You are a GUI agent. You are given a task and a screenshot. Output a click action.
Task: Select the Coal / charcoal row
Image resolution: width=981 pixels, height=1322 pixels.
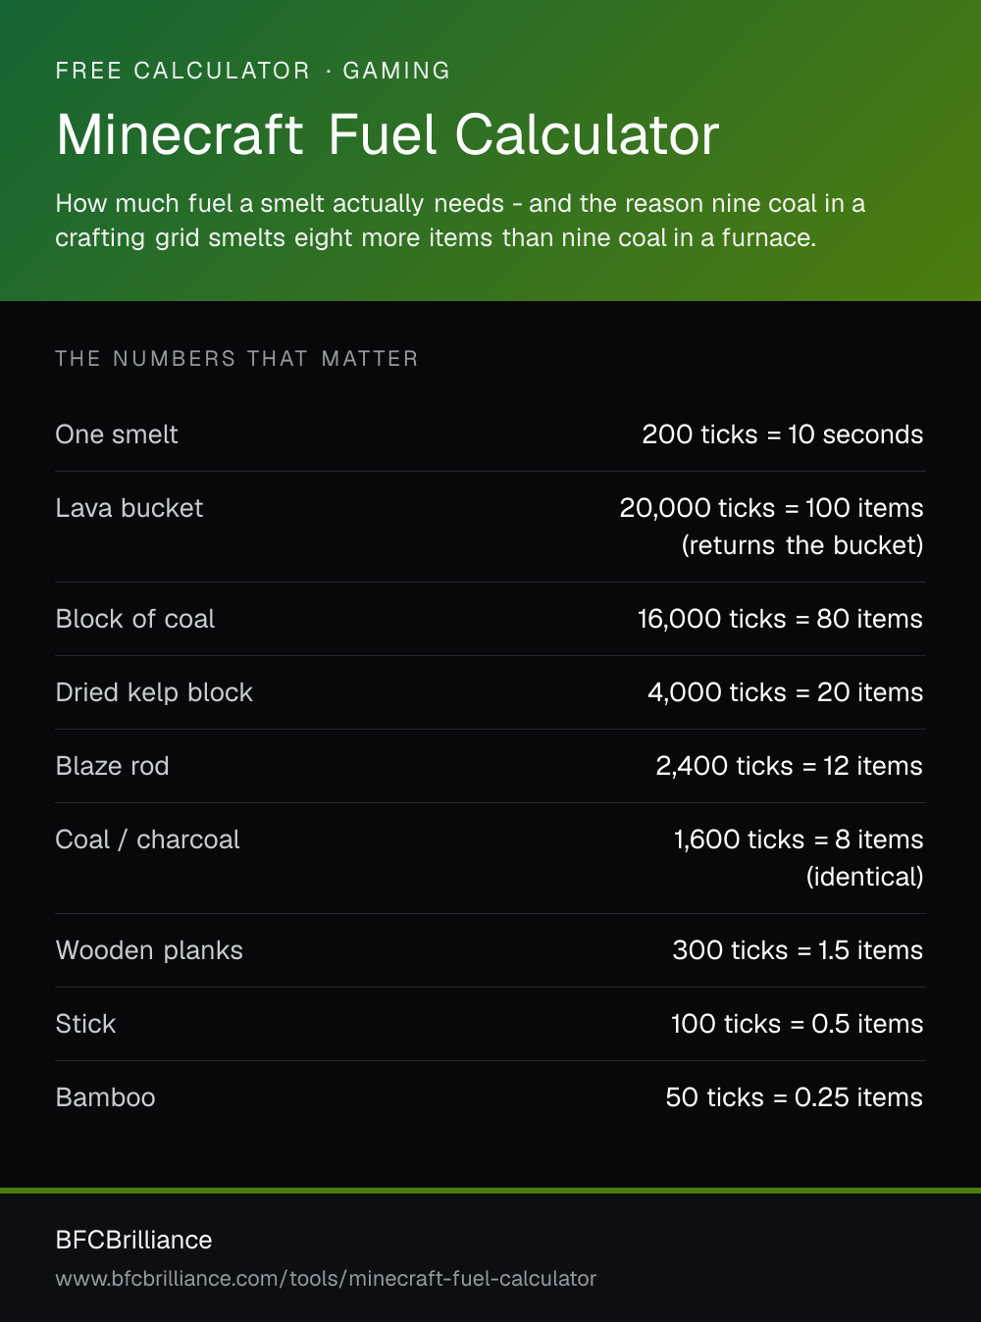(490, 858)
